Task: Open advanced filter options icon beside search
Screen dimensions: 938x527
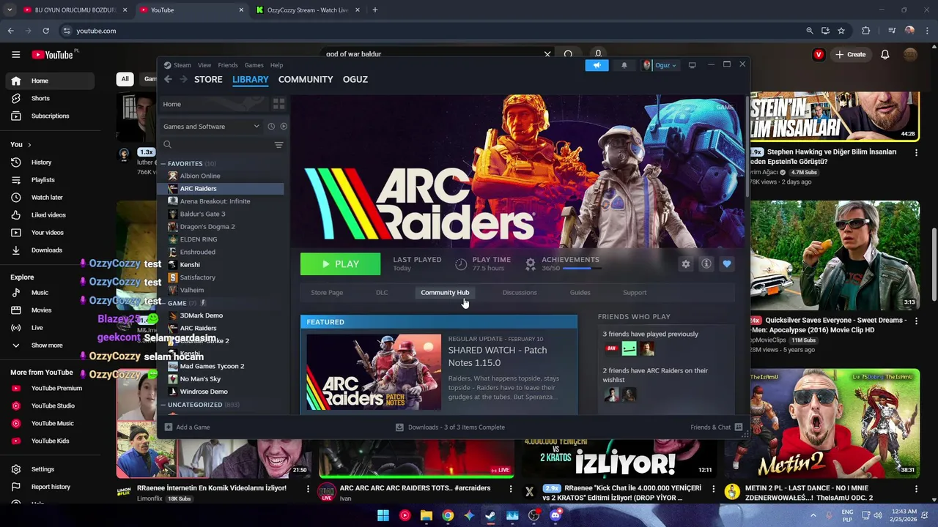Action: pos(278,145)
